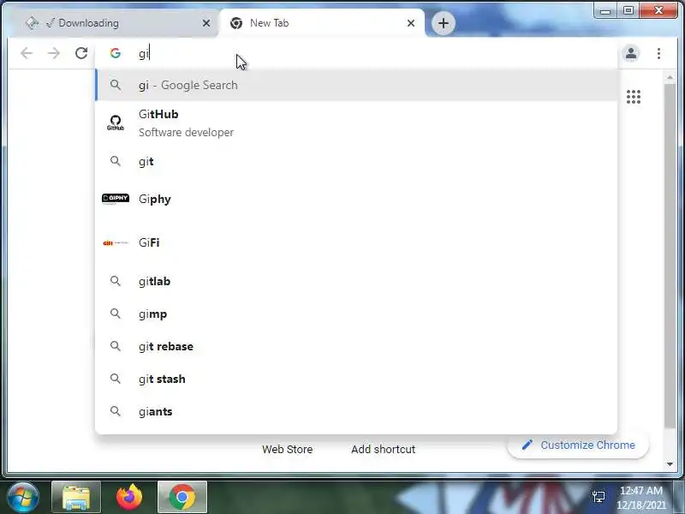
Task: Click search icon beside gimp suggestion
Action: (116, 314)
